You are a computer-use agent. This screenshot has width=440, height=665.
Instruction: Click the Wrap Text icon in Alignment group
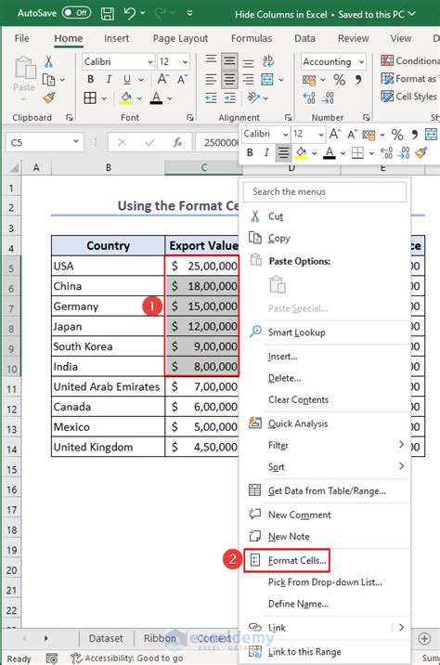(268, 61)
